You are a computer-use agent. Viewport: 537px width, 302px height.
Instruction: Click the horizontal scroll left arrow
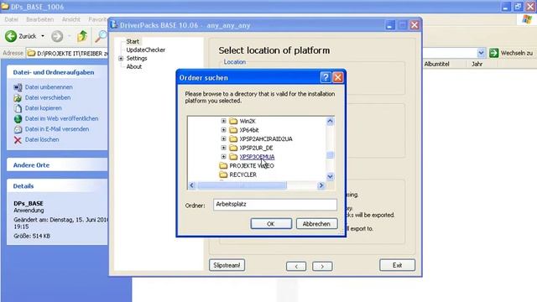click(x=191, y=185)
